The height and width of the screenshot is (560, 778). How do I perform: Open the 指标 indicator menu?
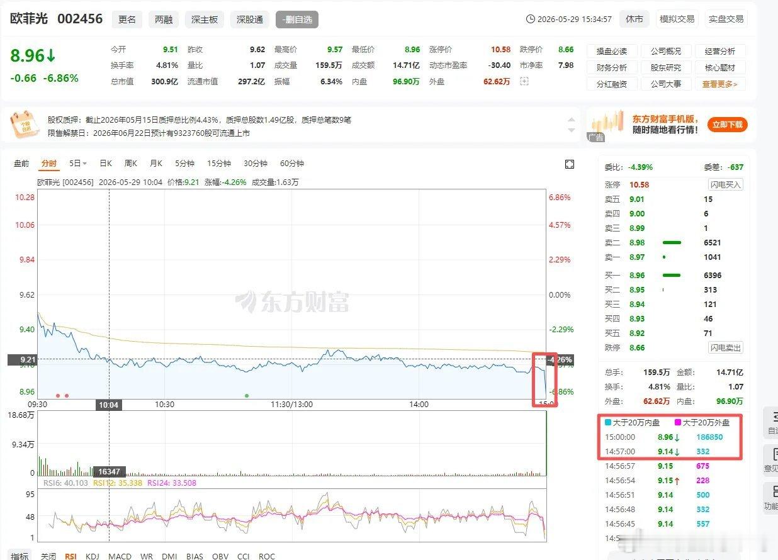click(20, 556)
